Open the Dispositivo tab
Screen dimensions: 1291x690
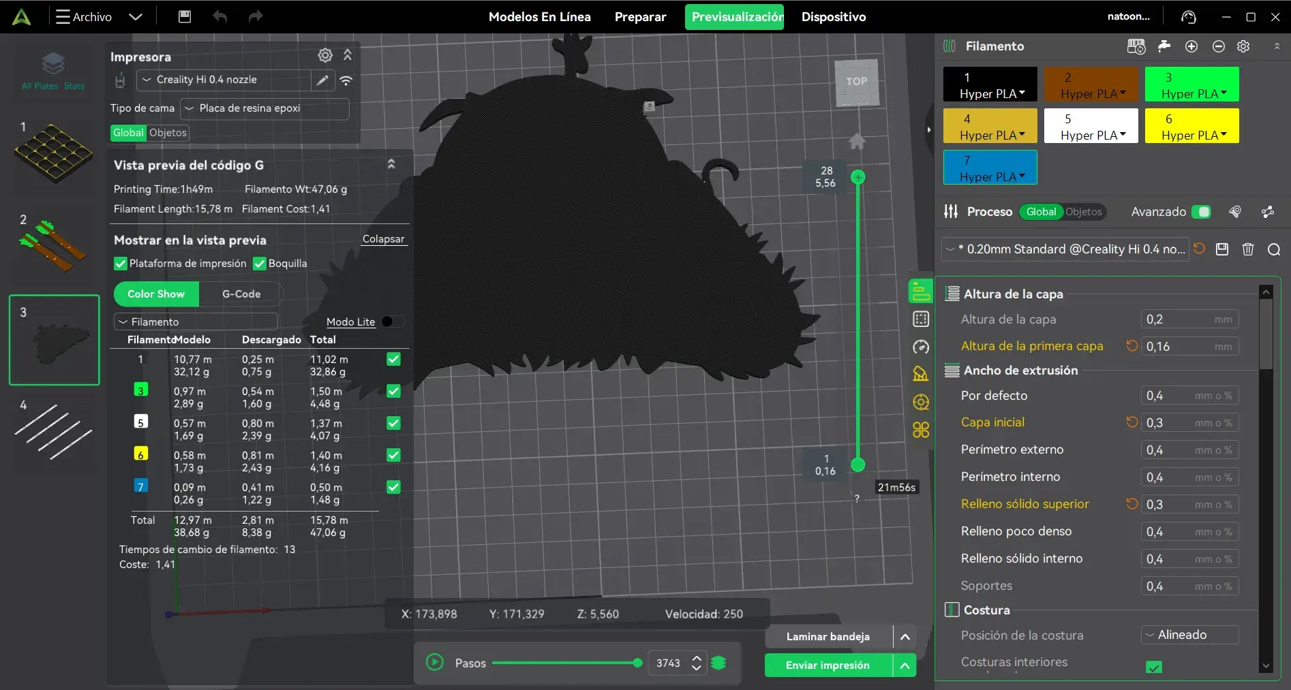coord(834,17)
